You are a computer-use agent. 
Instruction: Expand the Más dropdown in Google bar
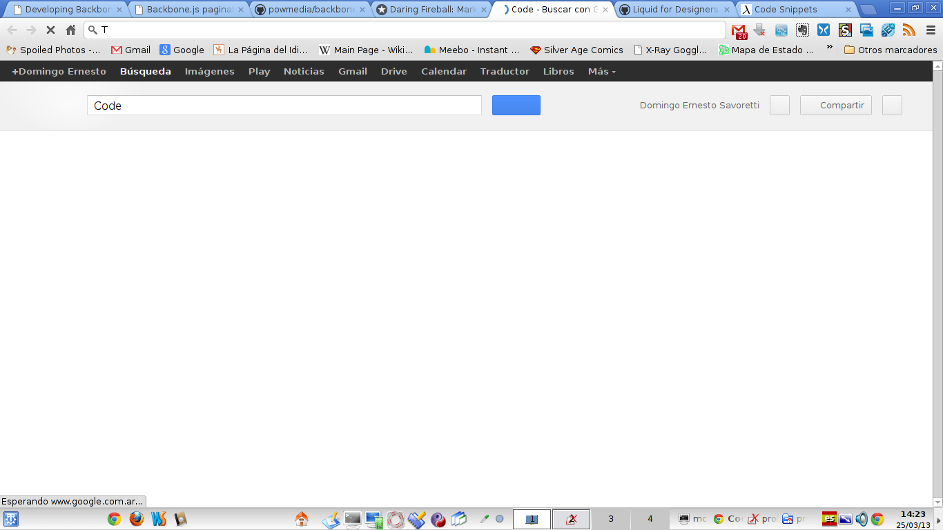pyautogui.click(x=601, y=71)
